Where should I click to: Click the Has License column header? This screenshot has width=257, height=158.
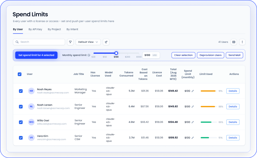tap(95, 74)
